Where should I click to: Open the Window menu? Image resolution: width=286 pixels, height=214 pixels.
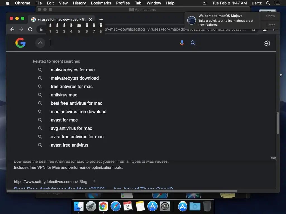click(154, 3)
